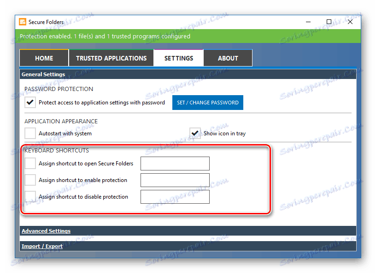
Task: Click the Secure Folders app icon in title bar
Action: (x=23, y=22)
